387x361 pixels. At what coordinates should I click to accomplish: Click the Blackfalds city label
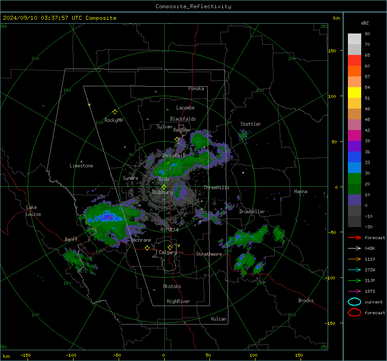[x=183, y=119]
